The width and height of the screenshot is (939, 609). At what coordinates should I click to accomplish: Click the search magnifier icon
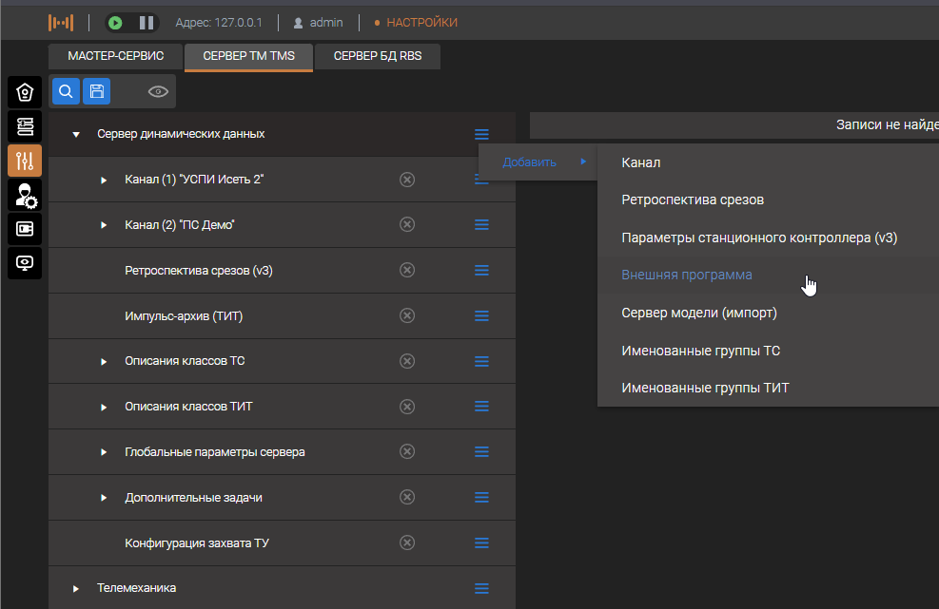pos(66,91)
